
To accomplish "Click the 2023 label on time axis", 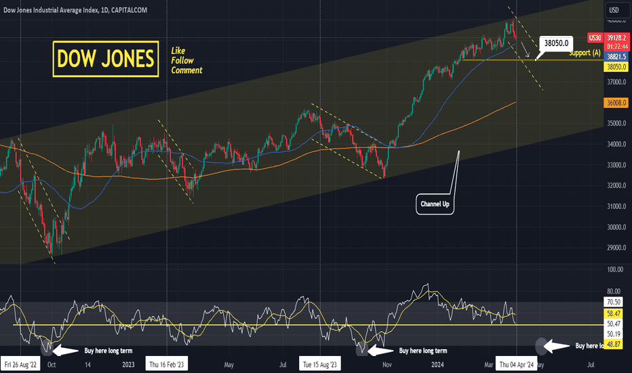I will [128, 365].
